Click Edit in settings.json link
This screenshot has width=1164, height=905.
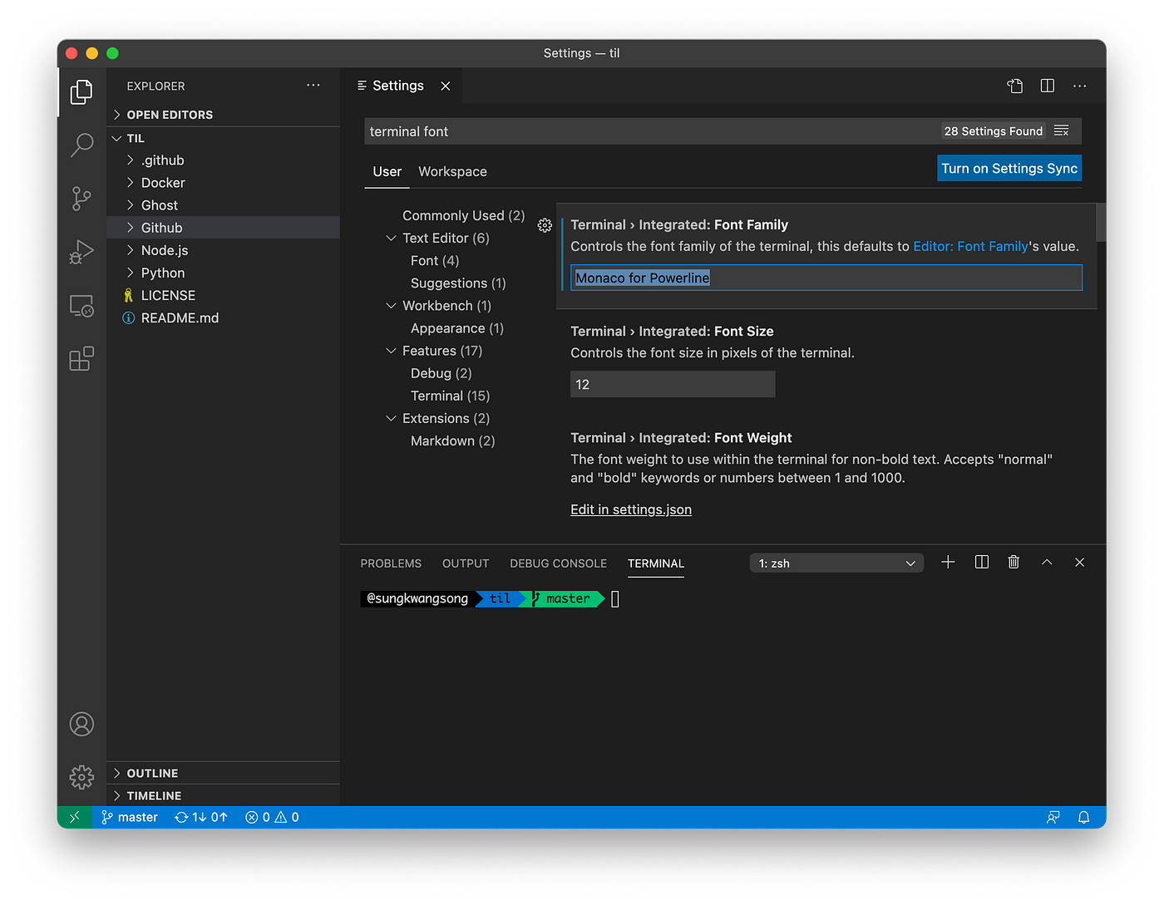(x=631, y=509)
